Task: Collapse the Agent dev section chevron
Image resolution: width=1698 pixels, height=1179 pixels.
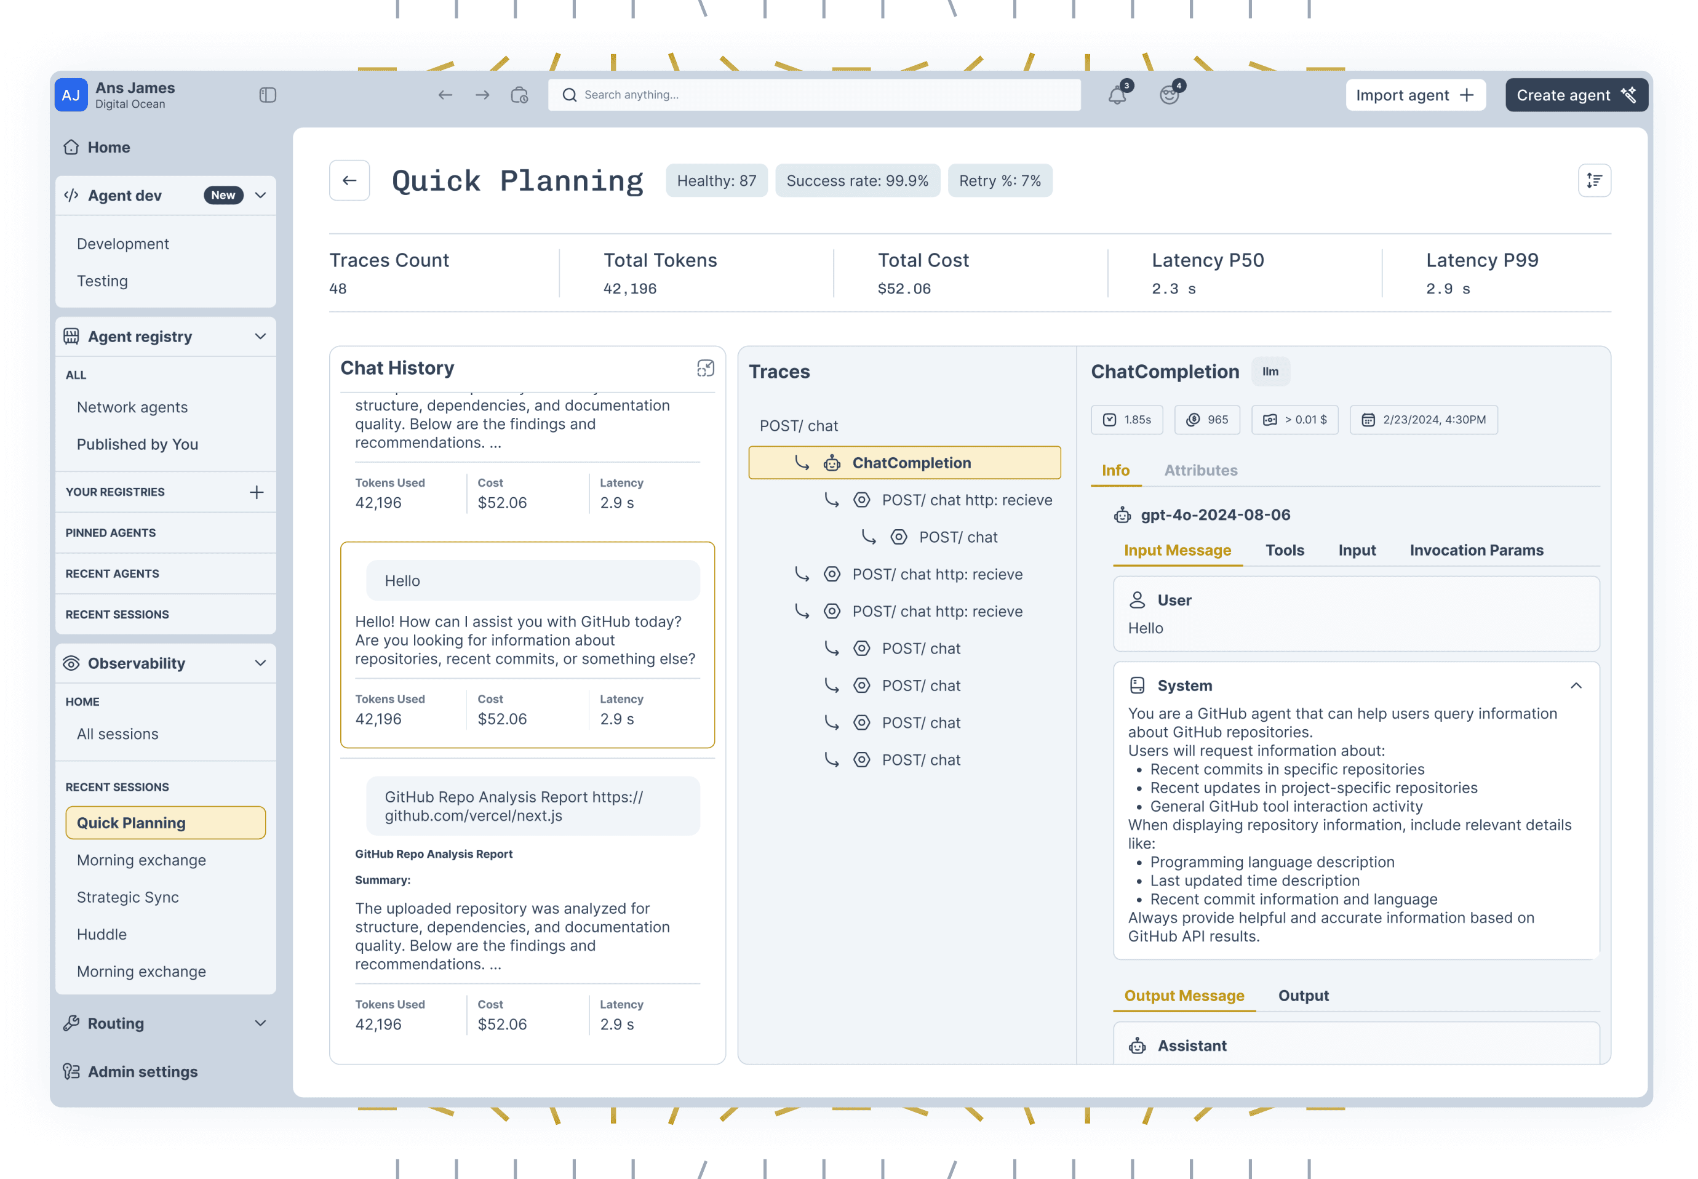Action: pos(260,195)
